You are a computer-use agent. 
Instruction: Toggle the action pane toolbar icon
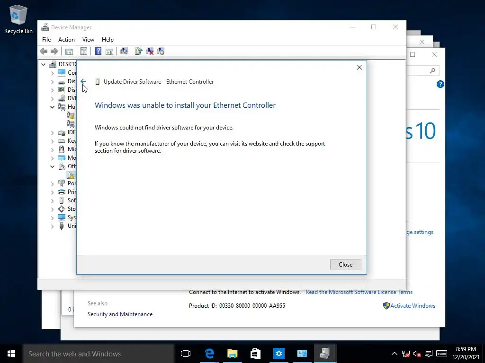coord(109,51)
